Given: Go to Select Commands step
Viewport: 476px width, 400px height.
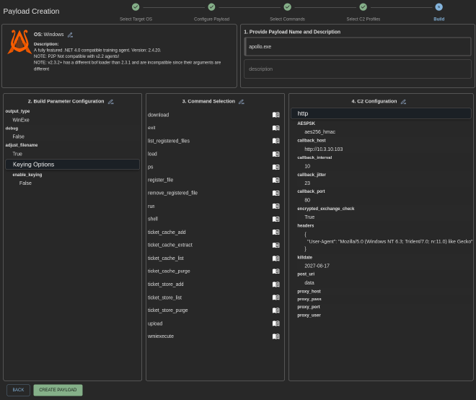Looking at the screenshot, I should pos(287,7).
